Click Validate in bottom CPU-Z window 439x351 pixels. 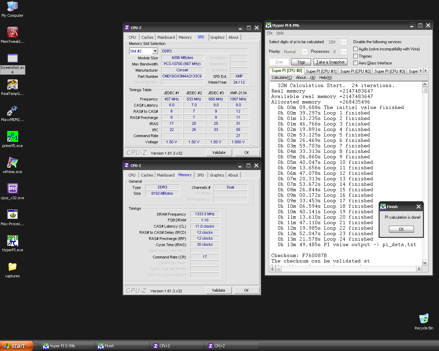click(x=218, y=290)
